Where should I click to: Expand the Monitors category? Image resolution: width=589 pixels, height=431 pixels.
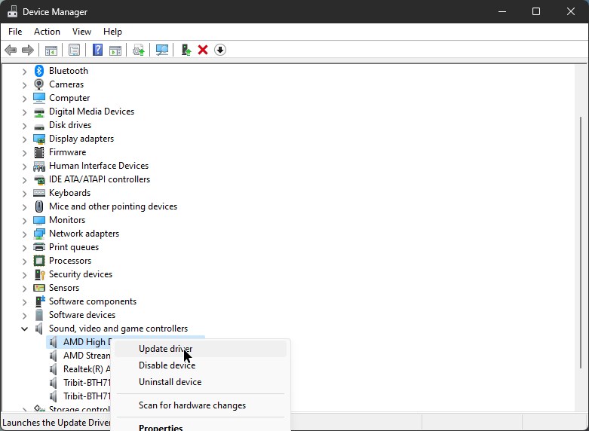coord(24,220)
